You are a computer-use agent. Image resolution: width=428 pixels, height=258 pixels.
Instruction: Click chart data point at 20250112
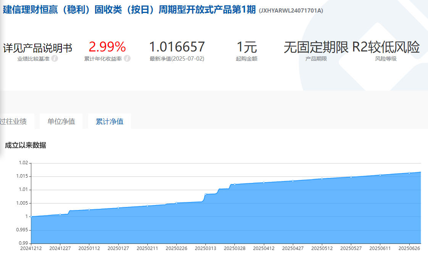point(89,210)
